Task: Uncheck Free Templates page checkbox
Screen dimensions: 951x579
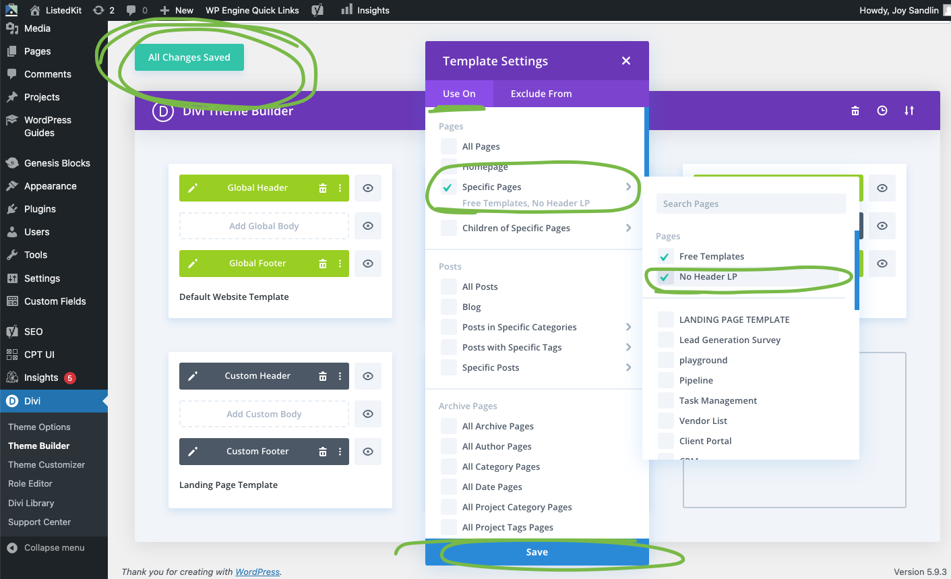Action: coord(665,256)
